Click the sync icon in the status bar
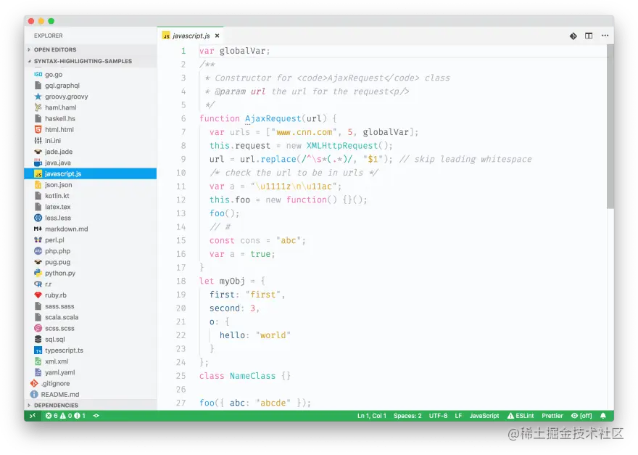 [96, 416]
